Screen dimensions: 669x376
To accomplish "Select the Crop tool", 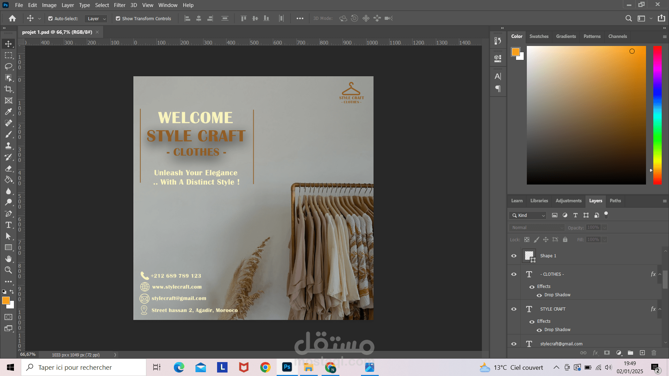I will pos(8,89).
